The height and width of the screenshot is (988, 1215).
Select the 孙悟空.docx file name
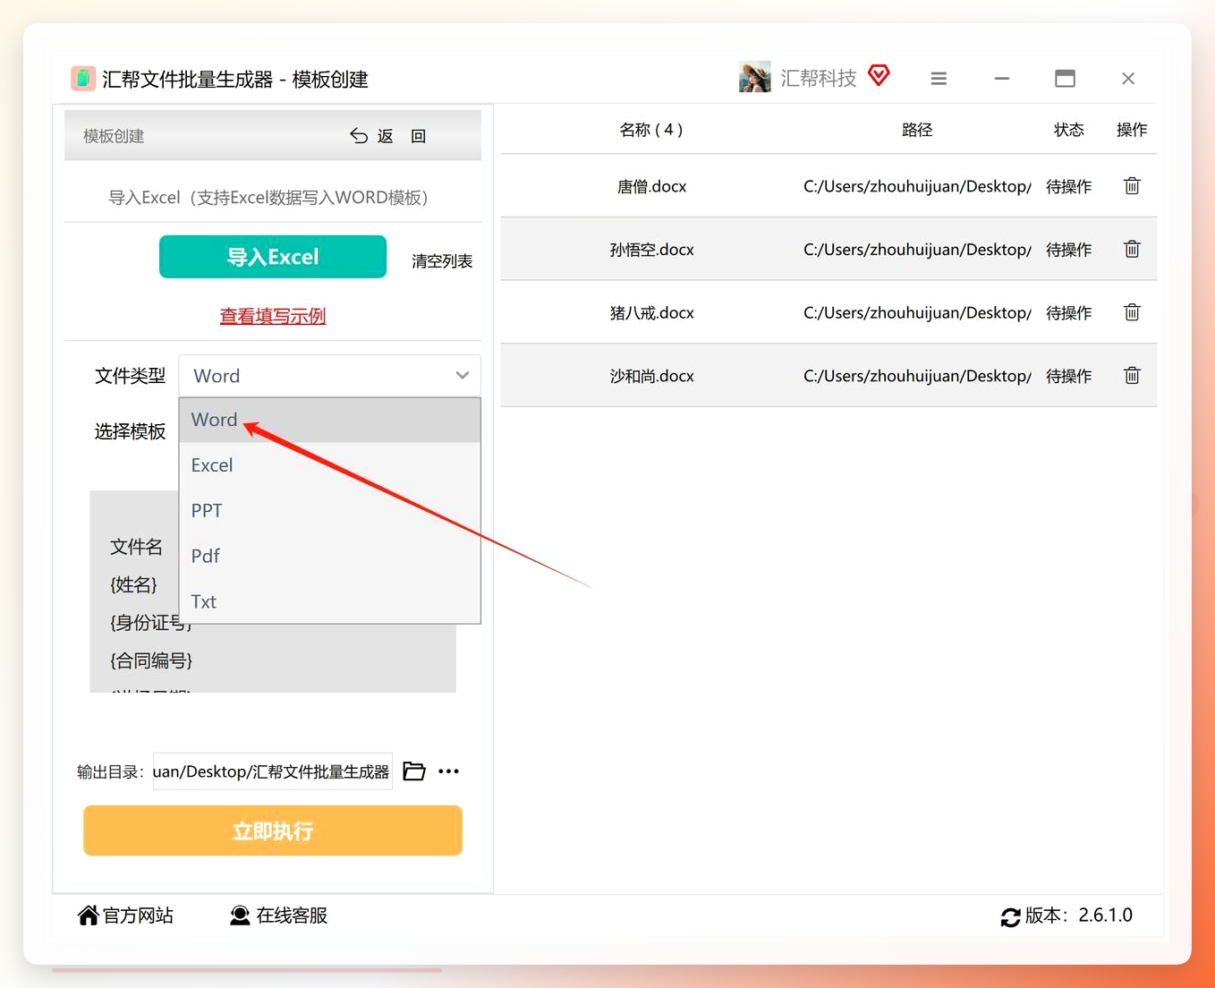click(652, 250)
